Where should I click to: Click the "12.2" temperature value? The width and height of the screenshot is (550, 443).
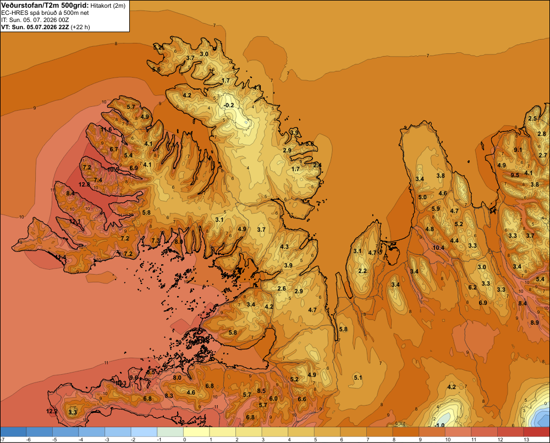tap(52, 411)
